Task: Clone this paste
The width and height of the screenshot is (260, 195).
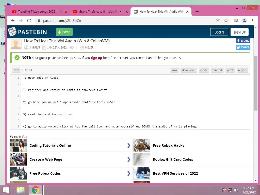Action: coord(204,70)
